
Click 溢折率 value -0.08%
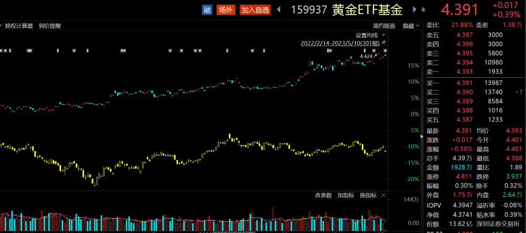point(512,205)
